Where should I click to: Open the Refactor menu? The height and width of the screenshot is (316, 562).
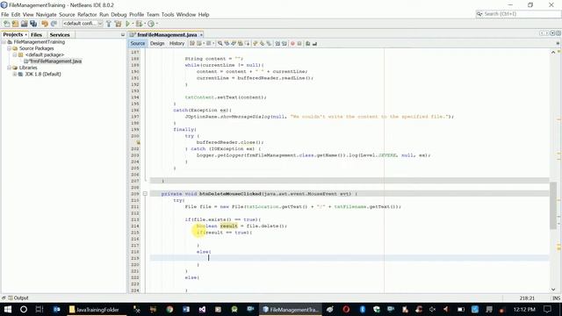[x=87, y=15]
